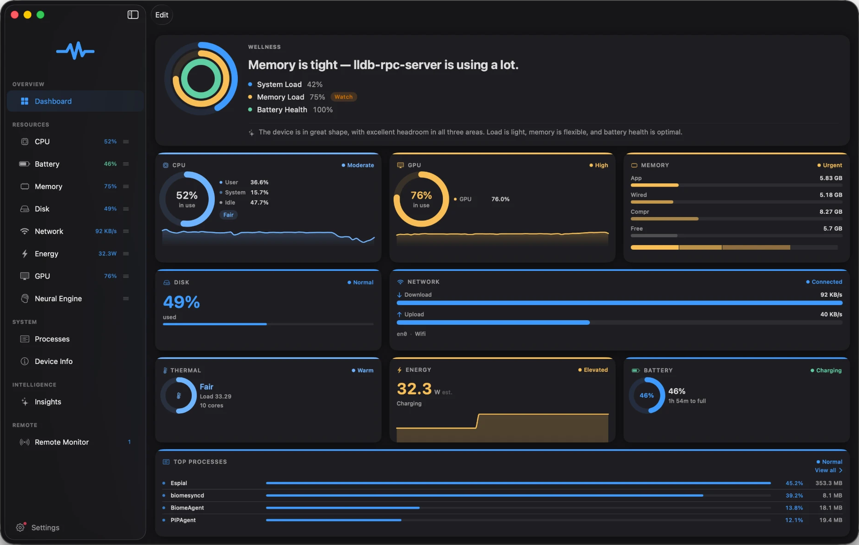859x545 pixels.
Task: Click the Elevated status in Energy card
Action: (x=593, y=370)
